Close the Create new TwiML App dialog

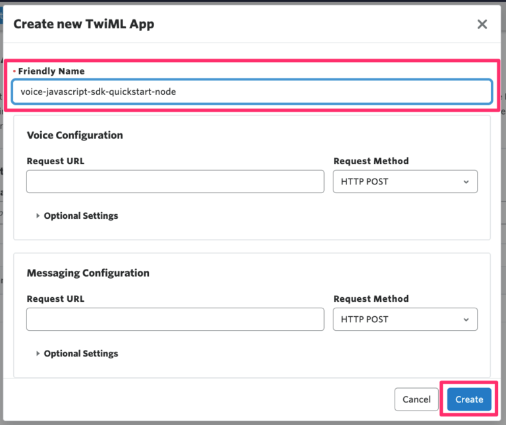tap(482, 24)
